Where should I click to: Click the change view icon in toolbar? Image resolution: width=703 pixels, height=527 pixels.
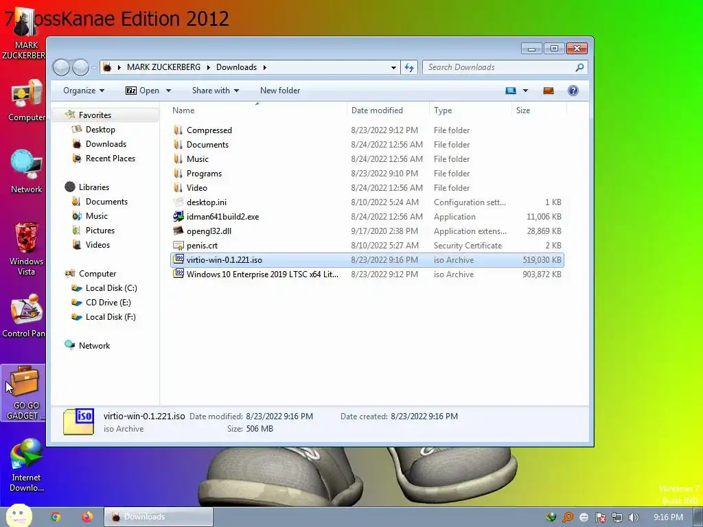pos(511,91)
